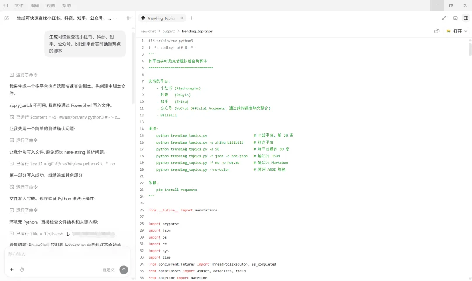Add a new tab with the plus icon
The image size is (472, 281).
point(192,18)
